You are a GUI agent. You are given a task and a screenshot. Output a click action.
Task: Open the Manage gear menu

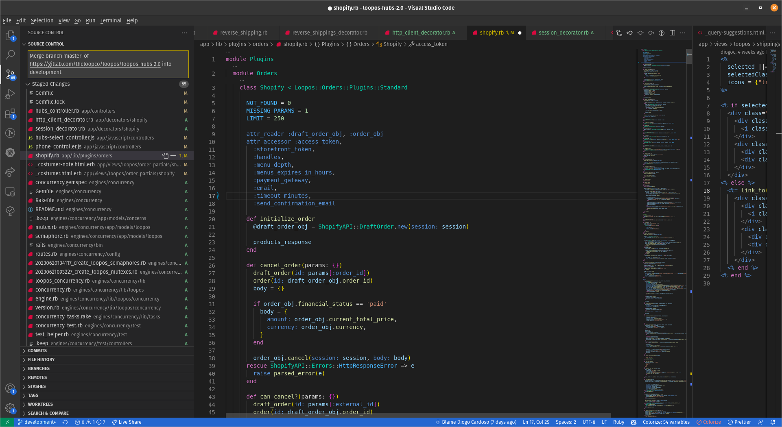tap(10, 408)
